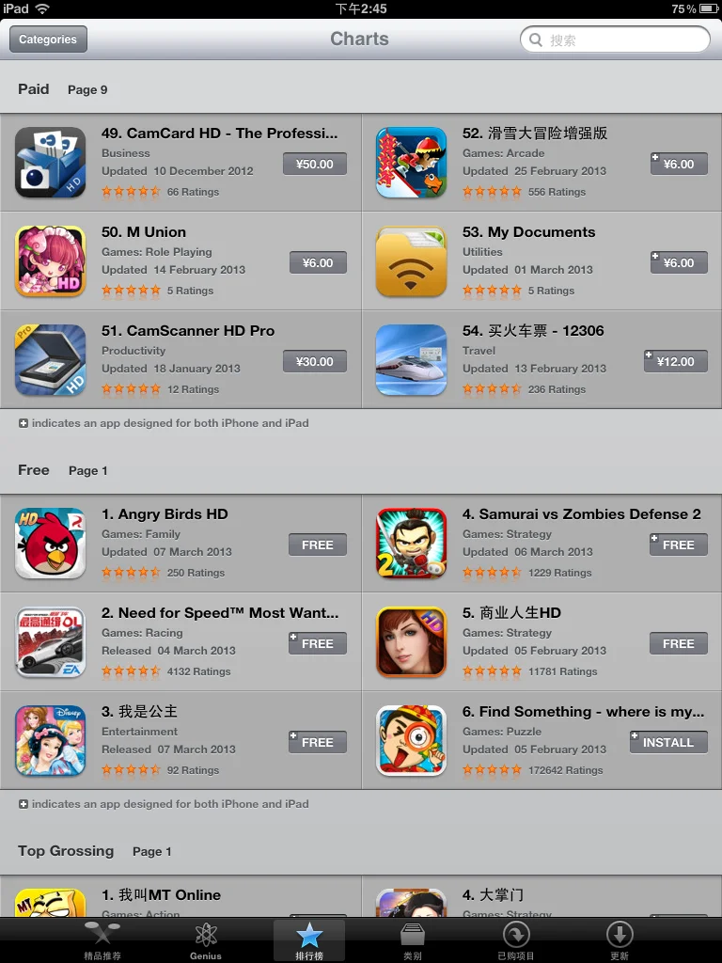Viewport: 722px width, 963px height.
Task: Tap the Angry Birds HD icon
Action: [51, 543]
